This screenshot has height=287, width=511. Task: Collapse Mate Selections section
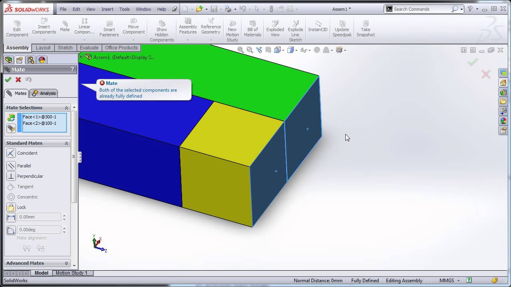click(67, 108)
